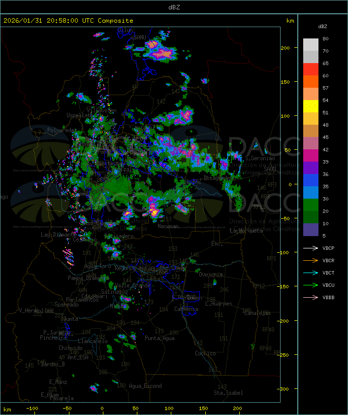348x415 pixels.
Task: Select the cyan VBCT arrow icon
Action: (311, 273)
